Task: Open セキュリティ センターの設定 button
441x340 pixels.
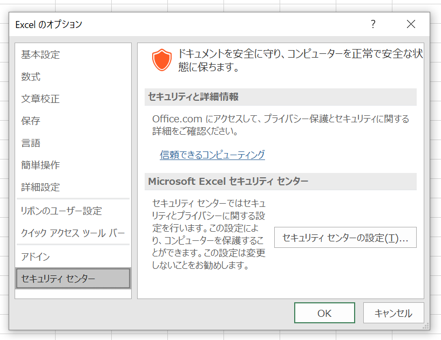Action: pyautogui.click(x=345, y=238)
